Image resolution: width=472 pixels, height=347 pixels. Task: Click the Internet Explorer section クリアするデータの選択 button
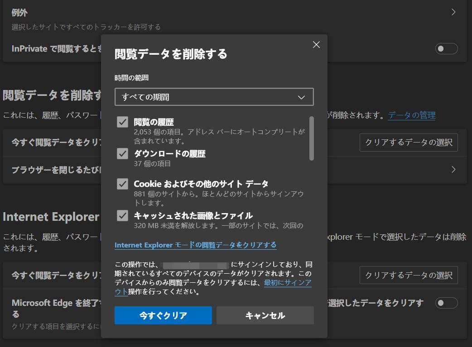pos(409,275)
